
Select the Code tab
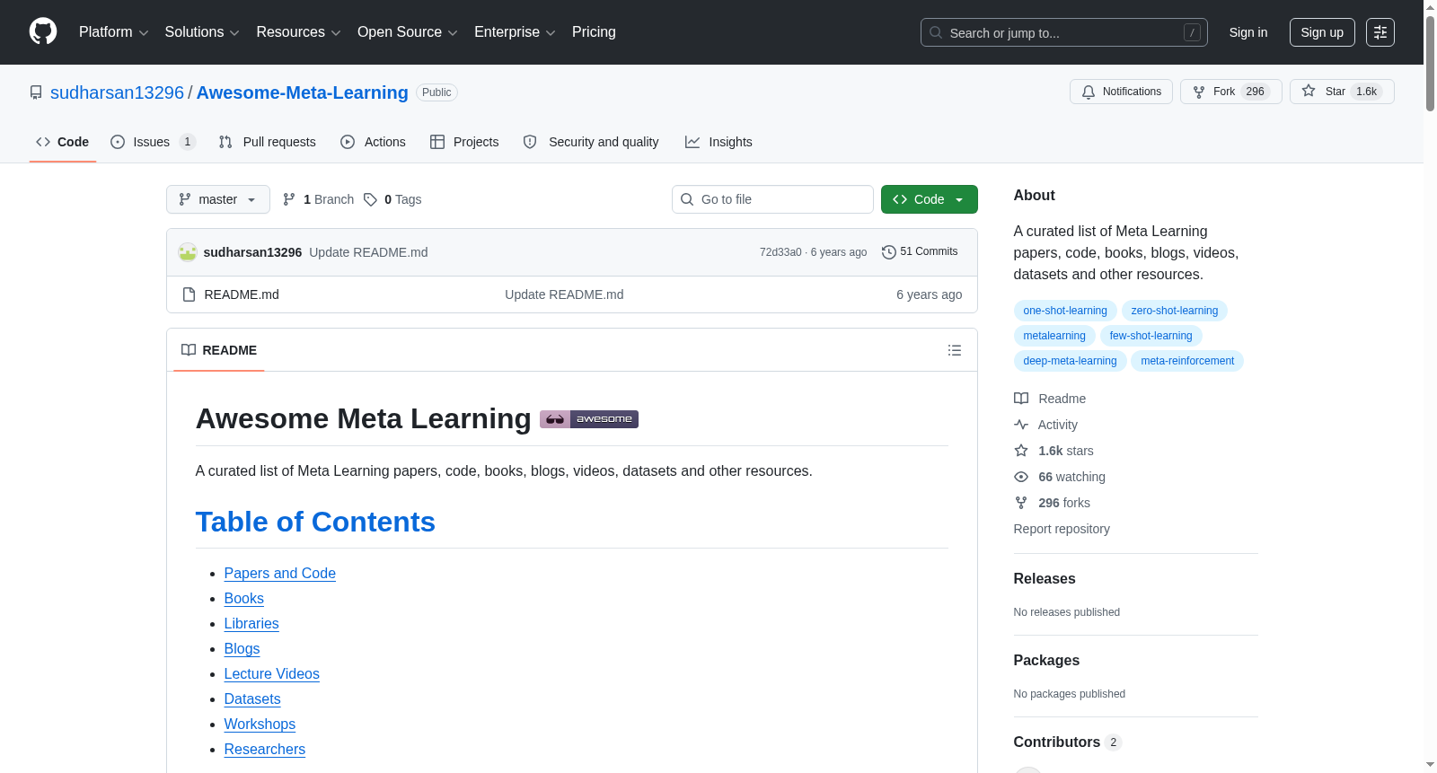63,142
